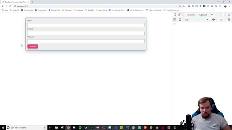Open the Apps bookmarks shortcut
This screenshot has height=130, width=232.
click(5, 10)
